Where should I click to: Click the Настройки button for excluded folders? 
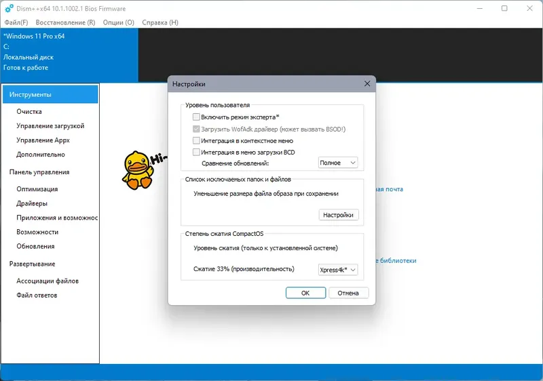tap(338, 215)
